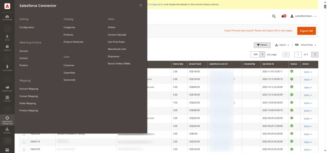Open Product Attributes
This screenshot has height=153, width=327.
(74, 42)
